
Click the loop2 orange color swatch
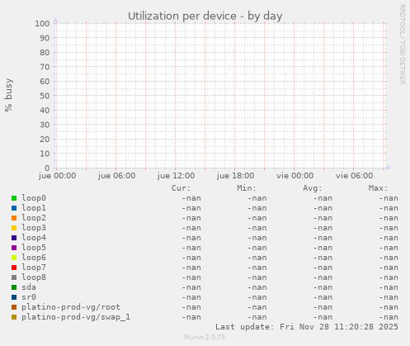[14, 218]
